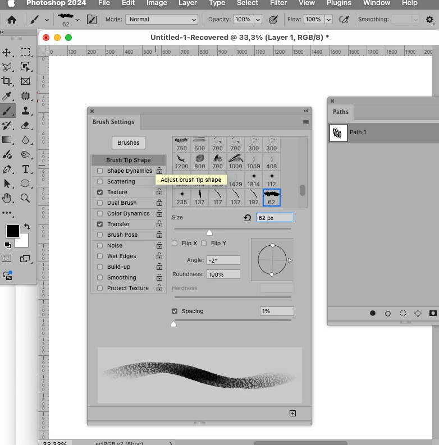
Task: Collapse the toolbar double-arrow
Action: coord(2,33)
